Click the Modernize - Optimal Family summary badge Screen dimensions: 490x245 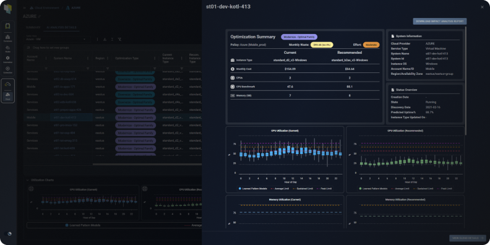point(299,37)
